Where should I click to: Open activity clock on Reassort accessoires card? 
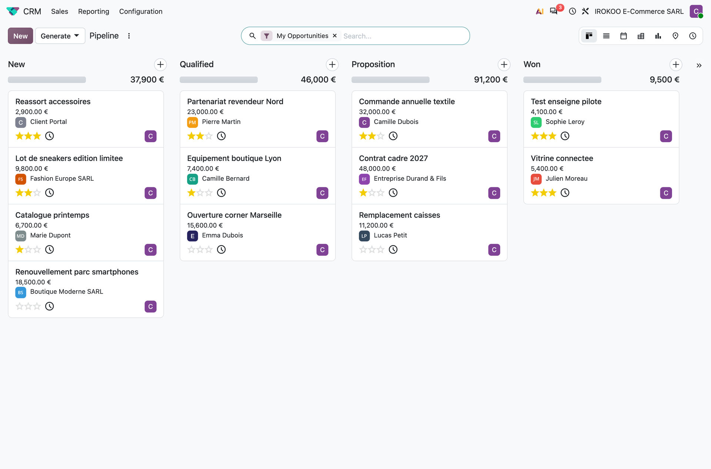click(50, 136)
